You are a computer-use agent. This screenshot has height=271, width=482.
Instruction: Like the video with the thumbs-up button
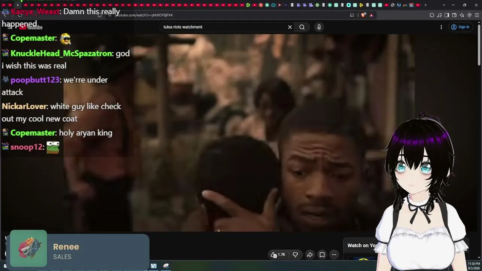pos(278,255)
